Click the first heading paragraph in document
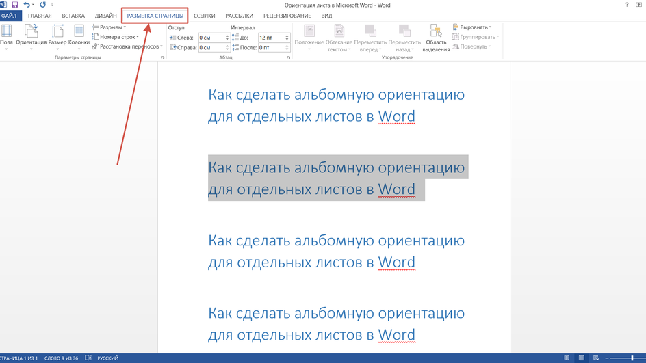 pyautogui.click(x=336, y=105)
